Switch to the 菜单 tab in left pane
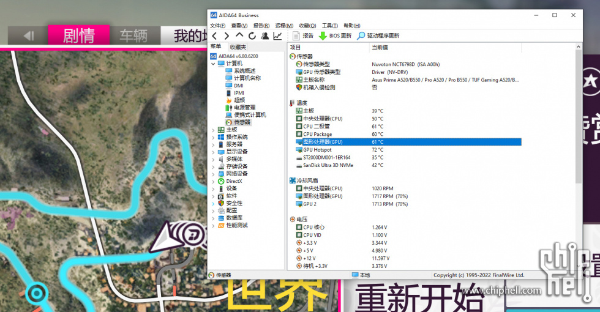This screenshot has width=600, height=312. click(x=216, y=46)
